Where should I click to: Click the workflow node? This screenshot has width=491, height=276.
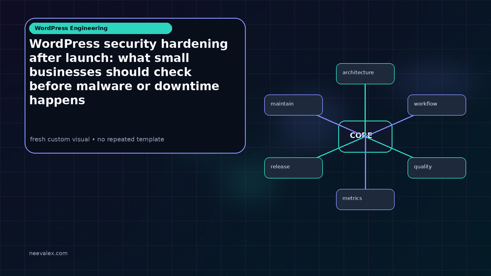(x=437, y=105)
